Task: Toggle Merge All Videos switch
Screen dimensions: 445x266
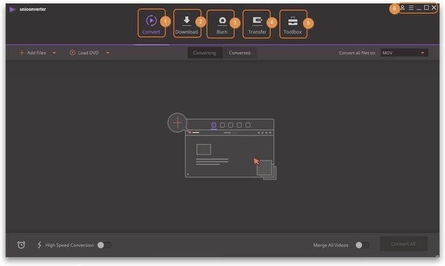Action: 362,245
